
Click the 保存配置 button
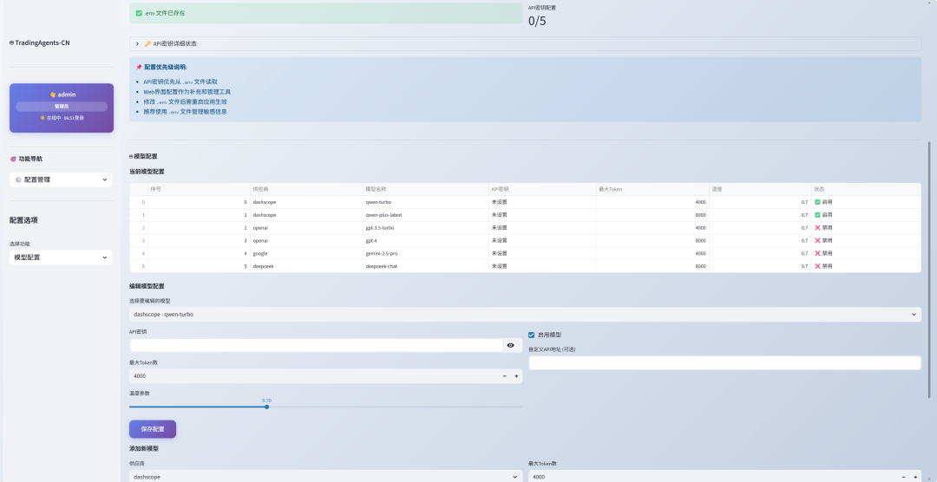[x=153, y=429]
